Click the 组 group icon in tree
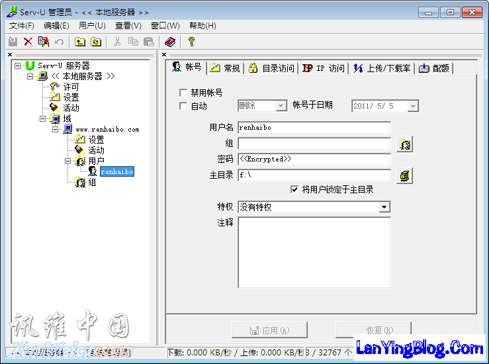 click(80, 182)
